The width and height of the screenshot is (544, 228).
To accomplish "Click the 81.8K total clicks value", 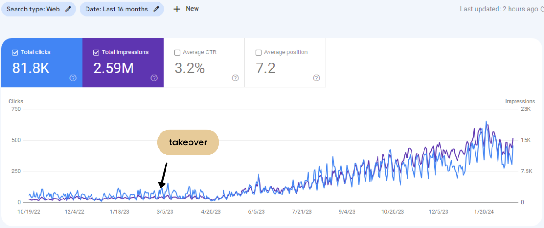I will point(31,68).
